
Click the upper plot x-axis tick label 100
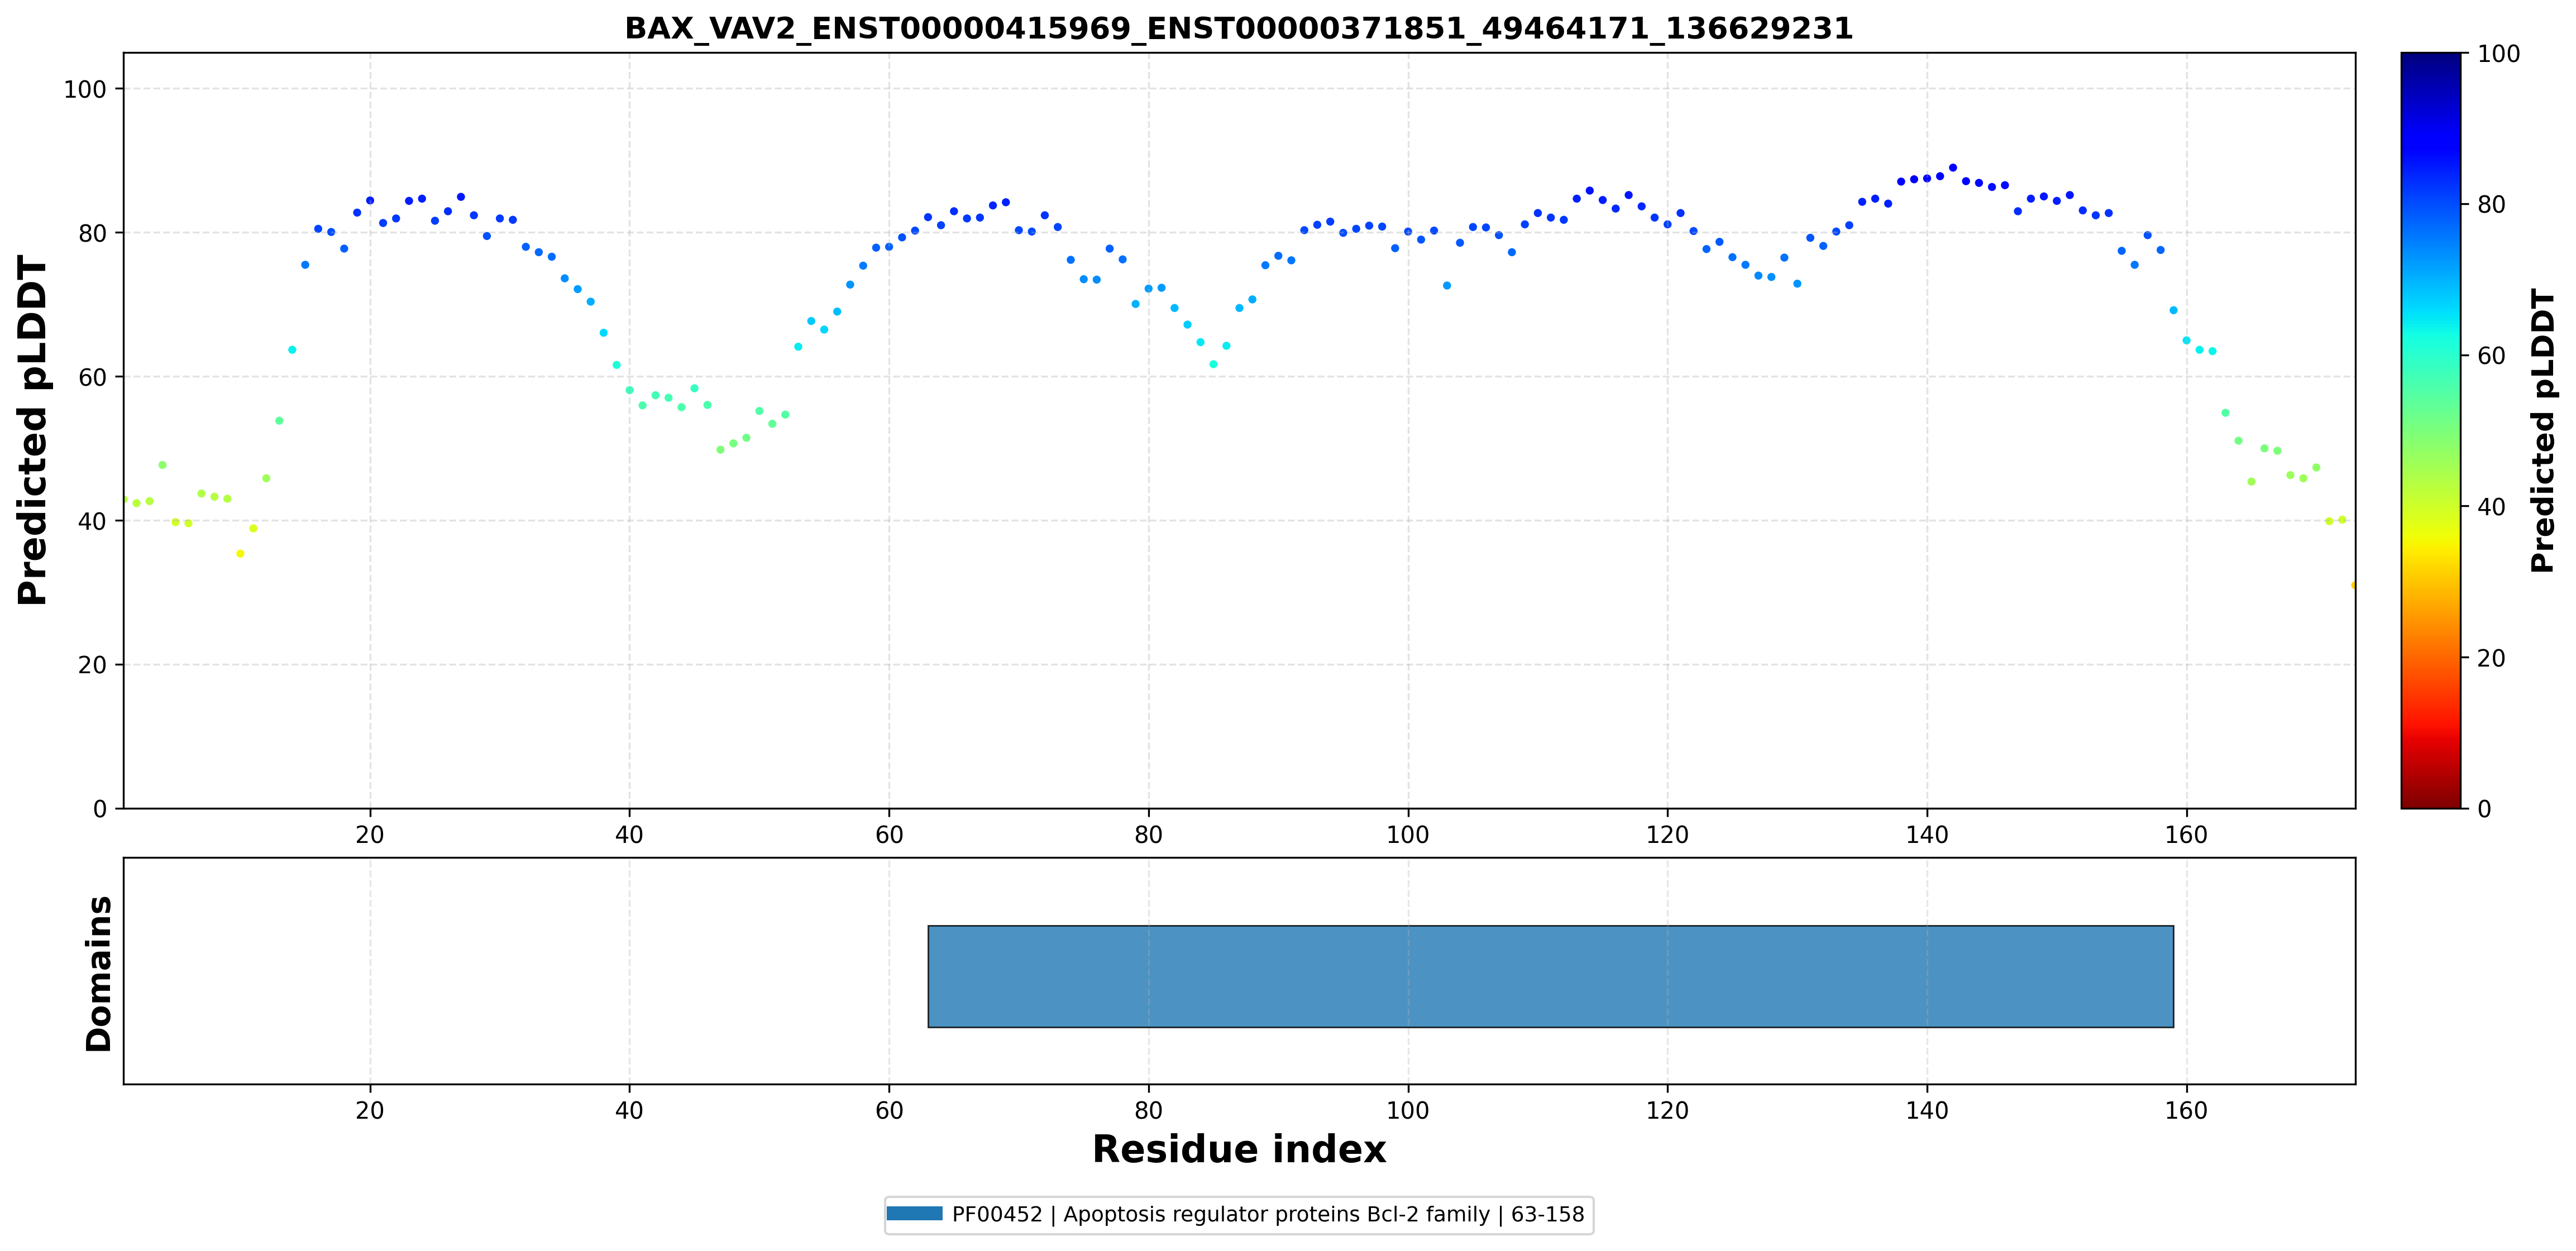click(1408, 834)
